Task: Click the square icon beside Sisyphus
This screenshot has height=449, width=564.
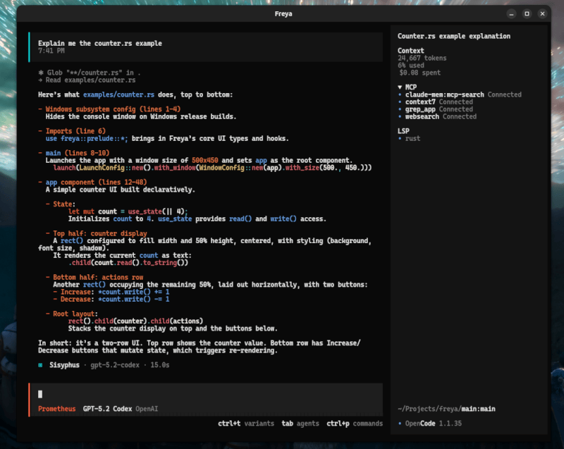Action: 41,366
